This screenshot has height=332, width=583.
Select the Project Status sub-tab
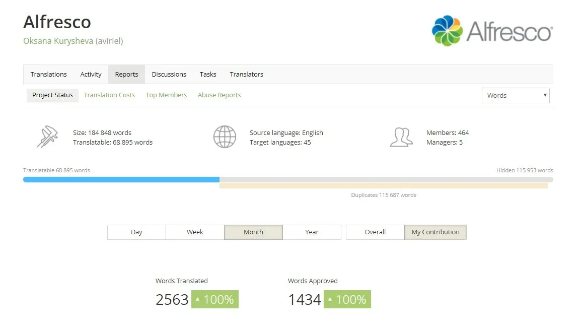click(52, 95)
